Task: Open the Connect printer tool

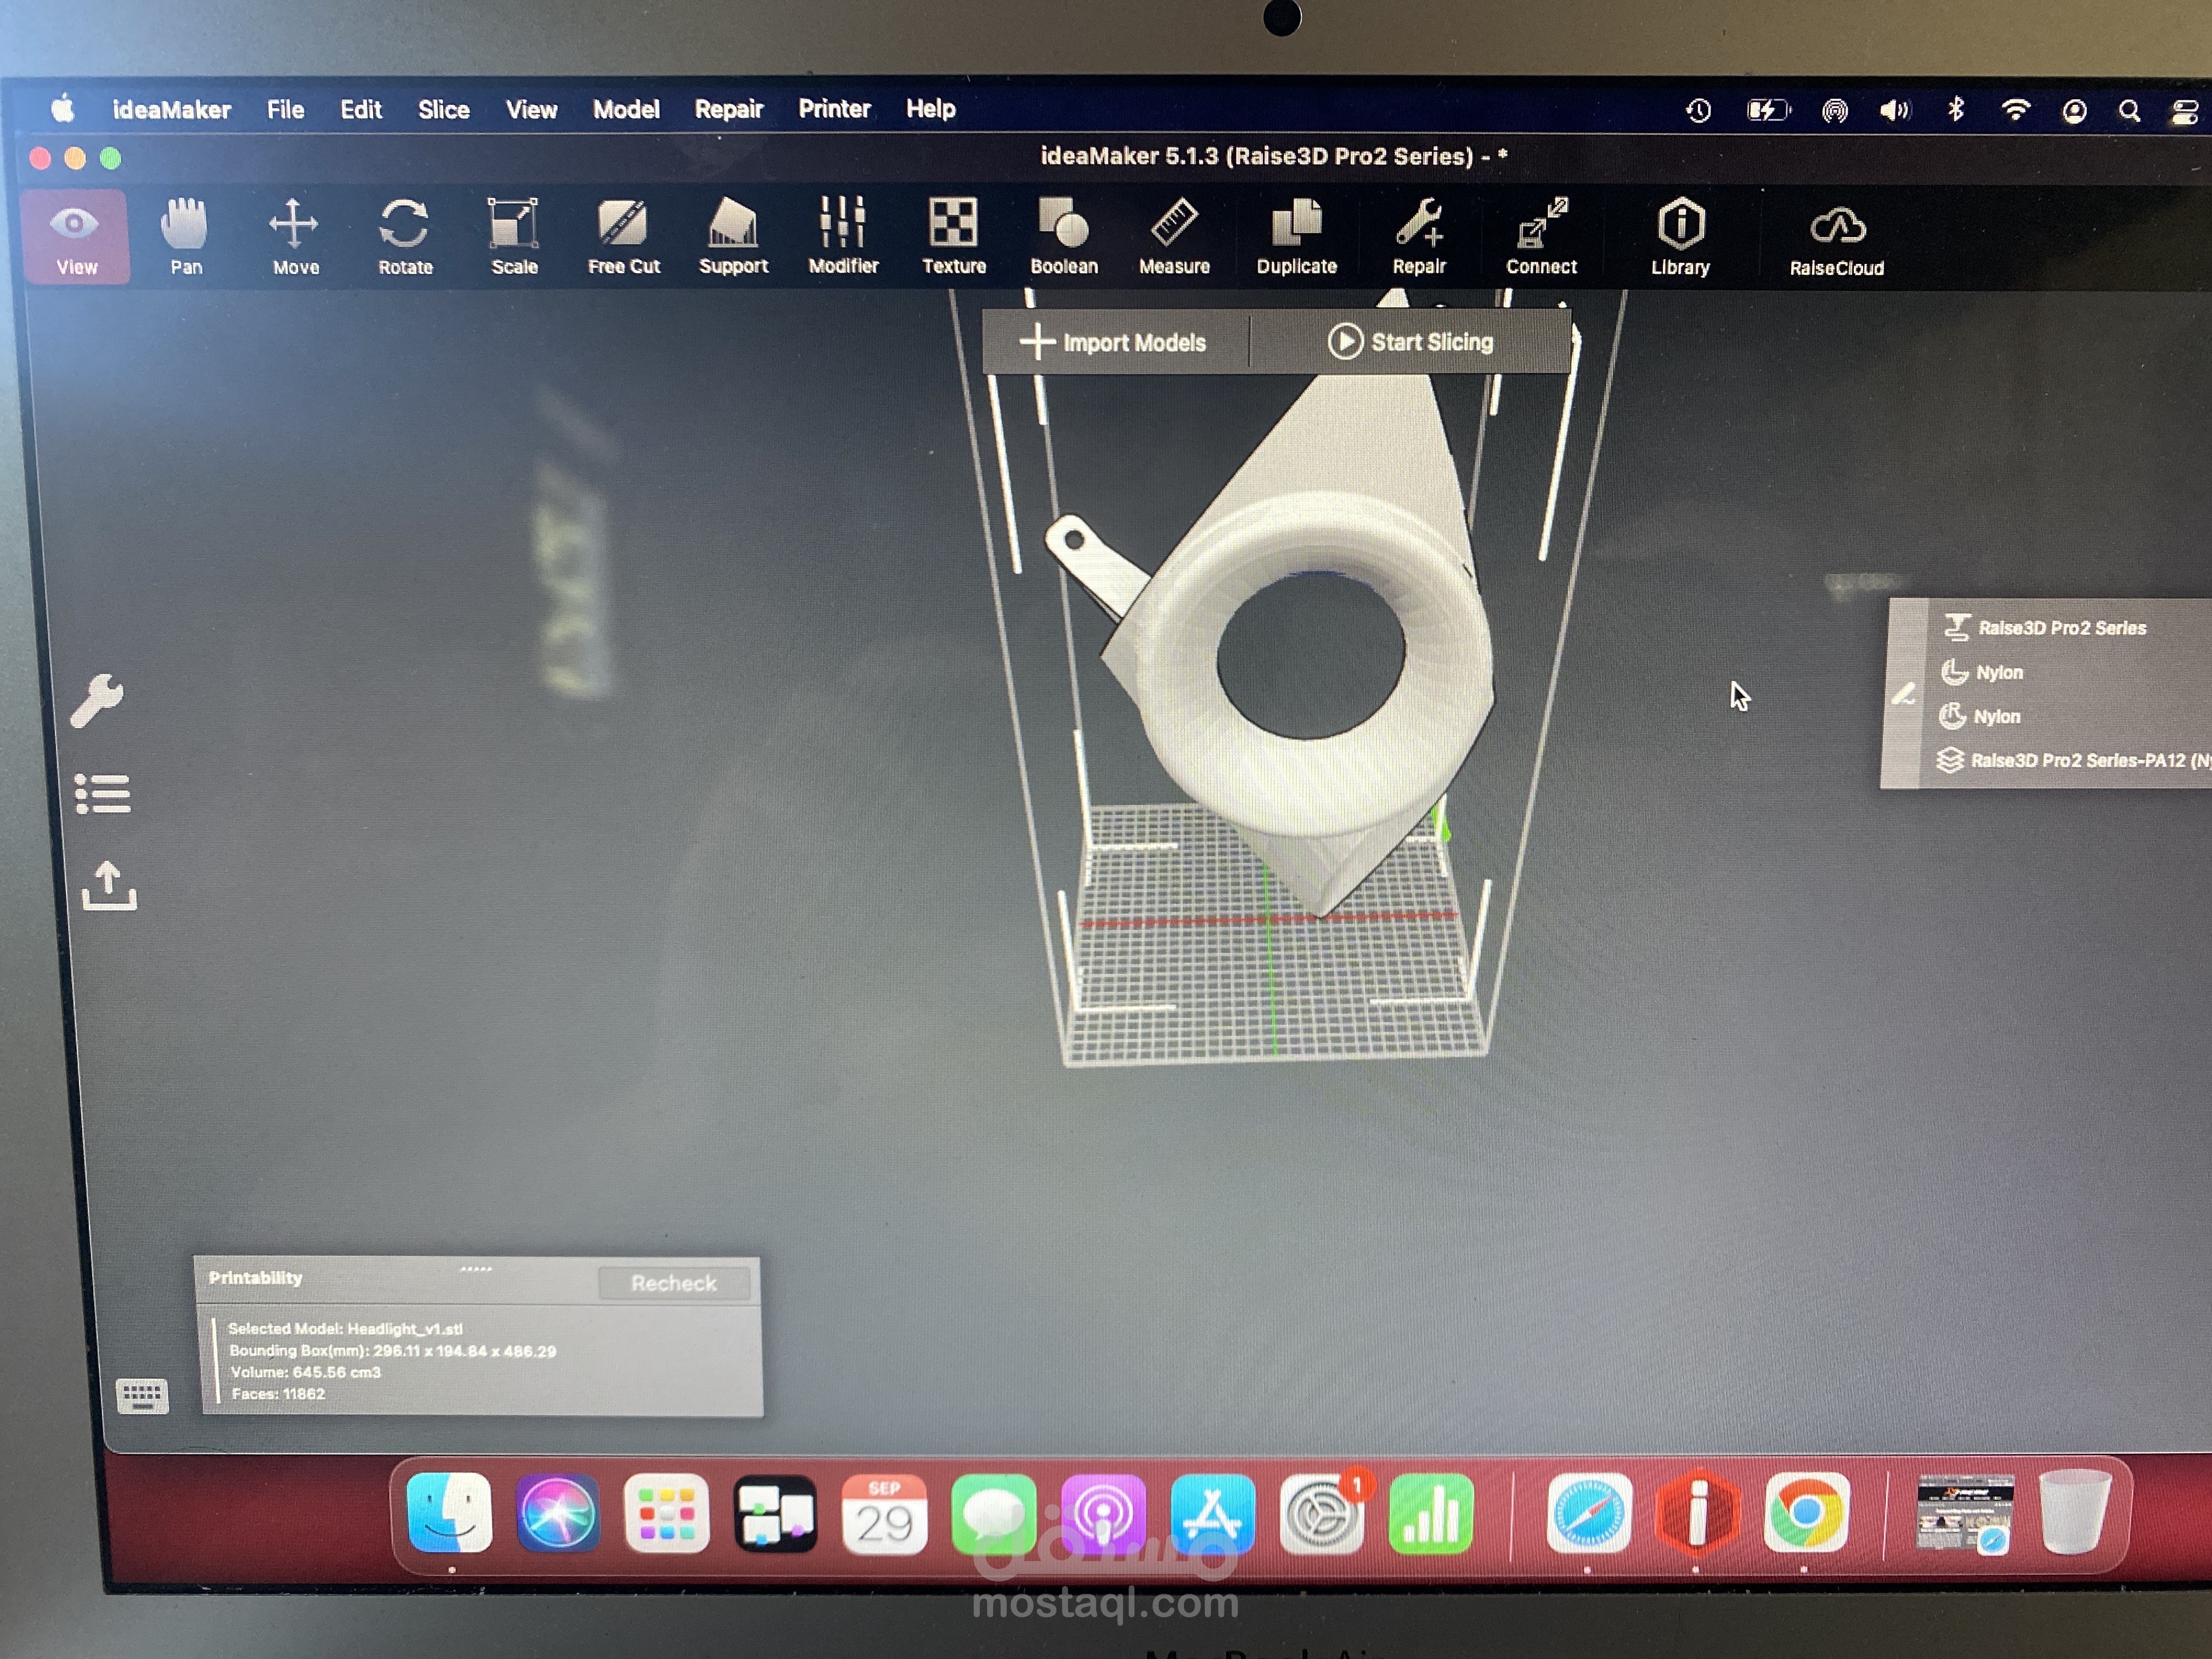Action: [x=1541, y=237]
